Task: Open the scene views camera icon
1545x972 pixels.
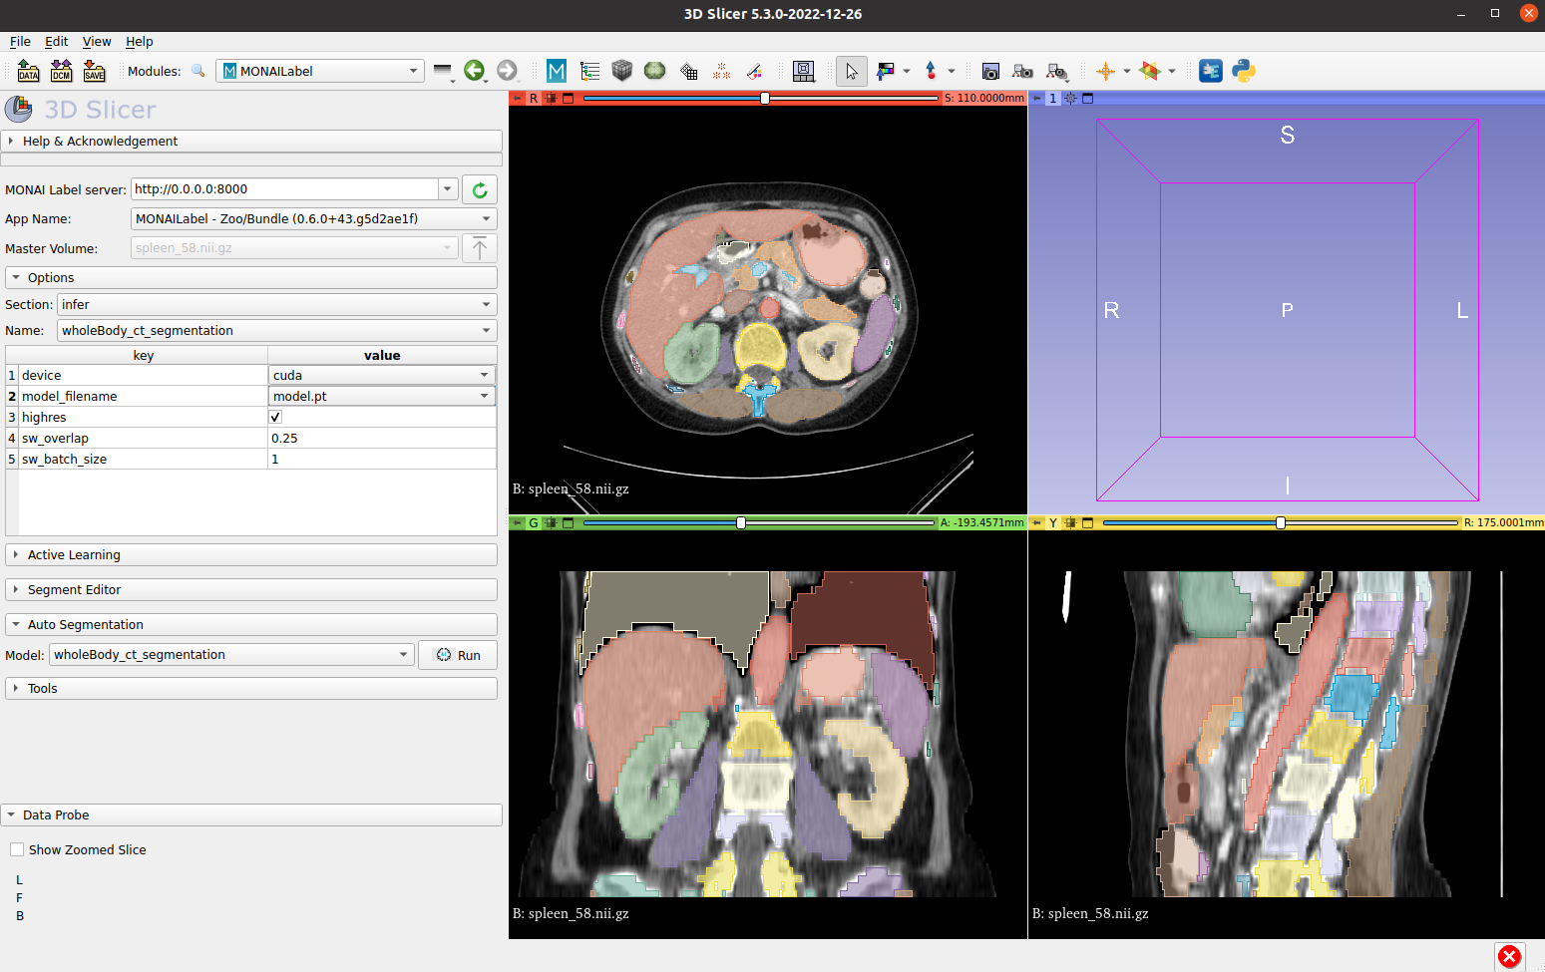Action: tap(1022, 71)
